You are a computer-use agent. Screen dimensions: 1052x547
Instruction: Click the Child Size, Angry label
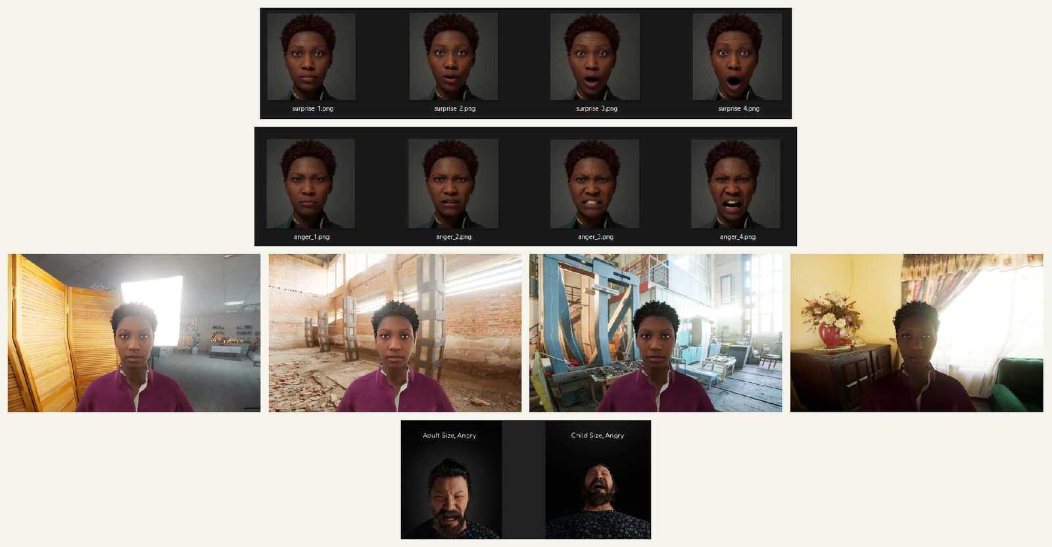pyautogui.click(x=598, y=435)
